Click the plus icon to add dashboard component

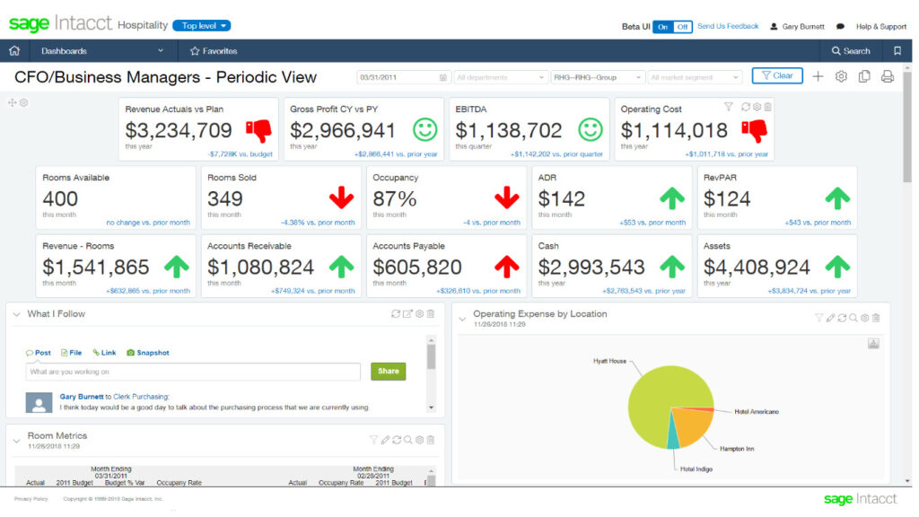tap(818, 76)
